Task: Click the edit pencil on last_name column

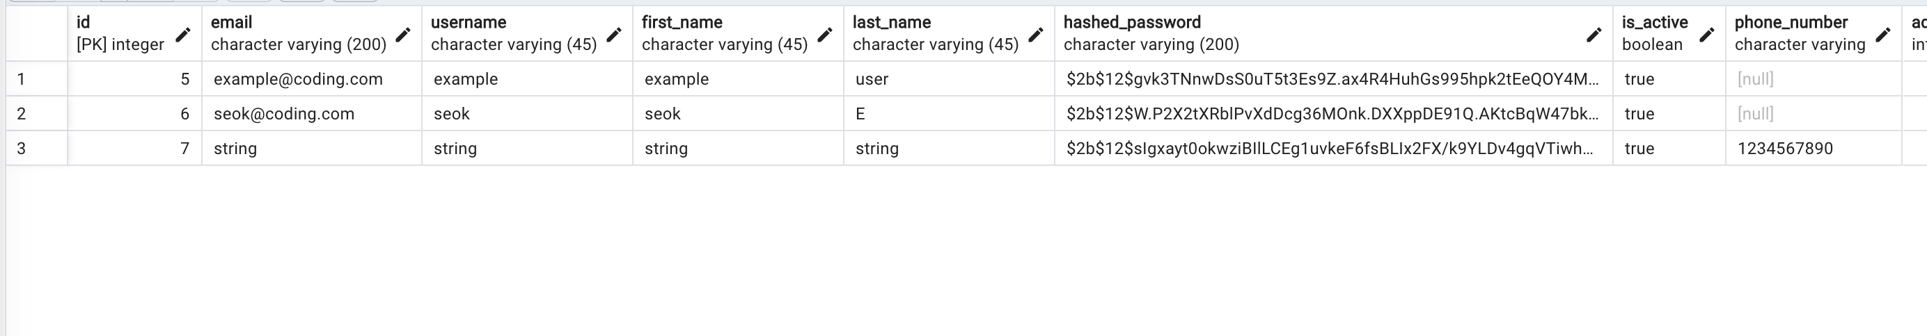Action: [1035, 34]
